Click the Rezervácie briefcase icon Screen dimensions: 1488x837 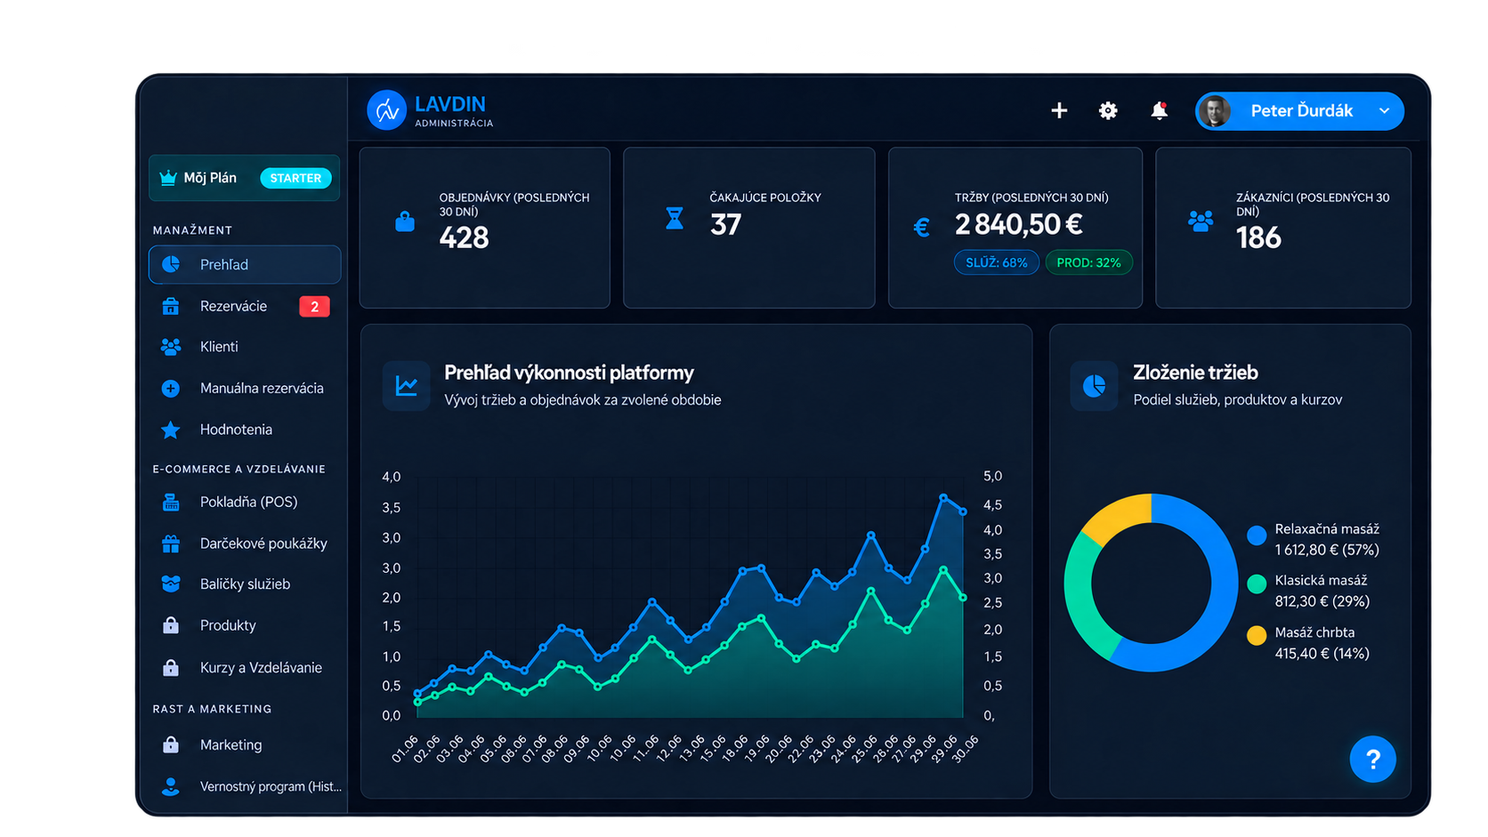click(171, 306)
